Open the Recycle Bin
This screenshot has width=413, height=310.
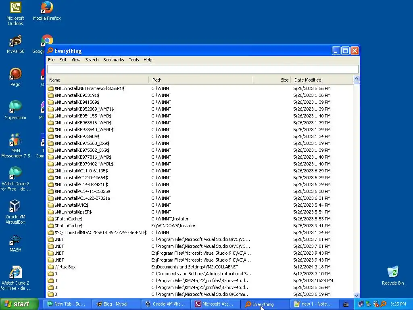pos(393,276)
